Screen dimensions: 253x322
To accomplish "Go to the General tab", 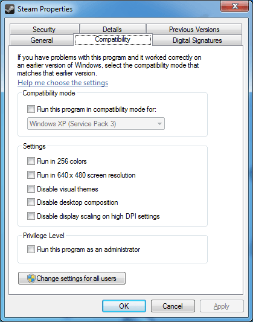I will click(42, 40).
